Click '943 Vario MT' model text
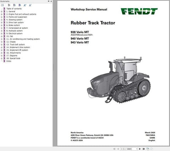Screen dimensions: 170x151 point(80,42)
